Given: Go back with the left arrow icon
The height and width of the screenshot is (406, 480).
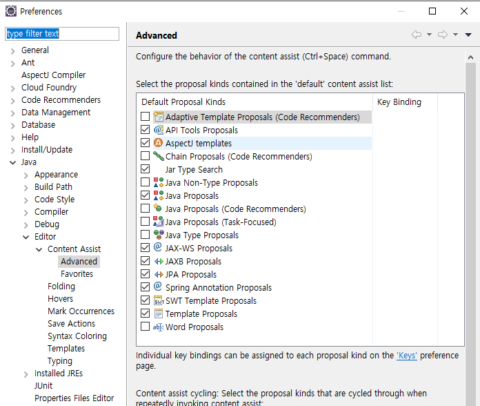Looking at the screenshot, I should click(x=417, y=35).
